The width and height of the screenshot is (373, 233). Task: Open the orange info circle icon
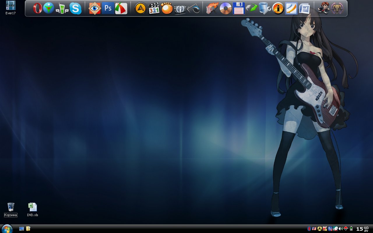pyautogui.click(x=278, y=8)
